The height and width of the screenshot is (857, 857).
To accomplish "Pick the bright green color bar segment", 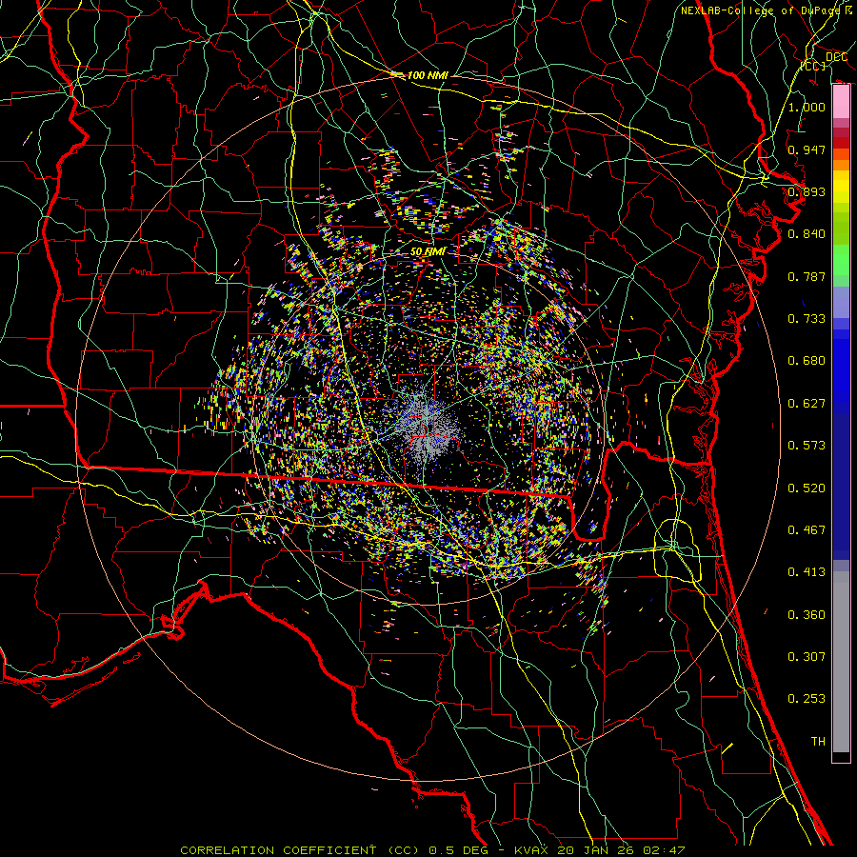I will click(841, 260).
